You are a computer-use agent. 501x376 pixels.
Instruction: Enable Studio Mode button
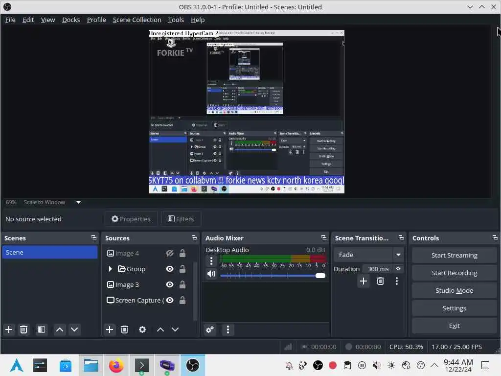pyautogui.click(x=455, y=290)
